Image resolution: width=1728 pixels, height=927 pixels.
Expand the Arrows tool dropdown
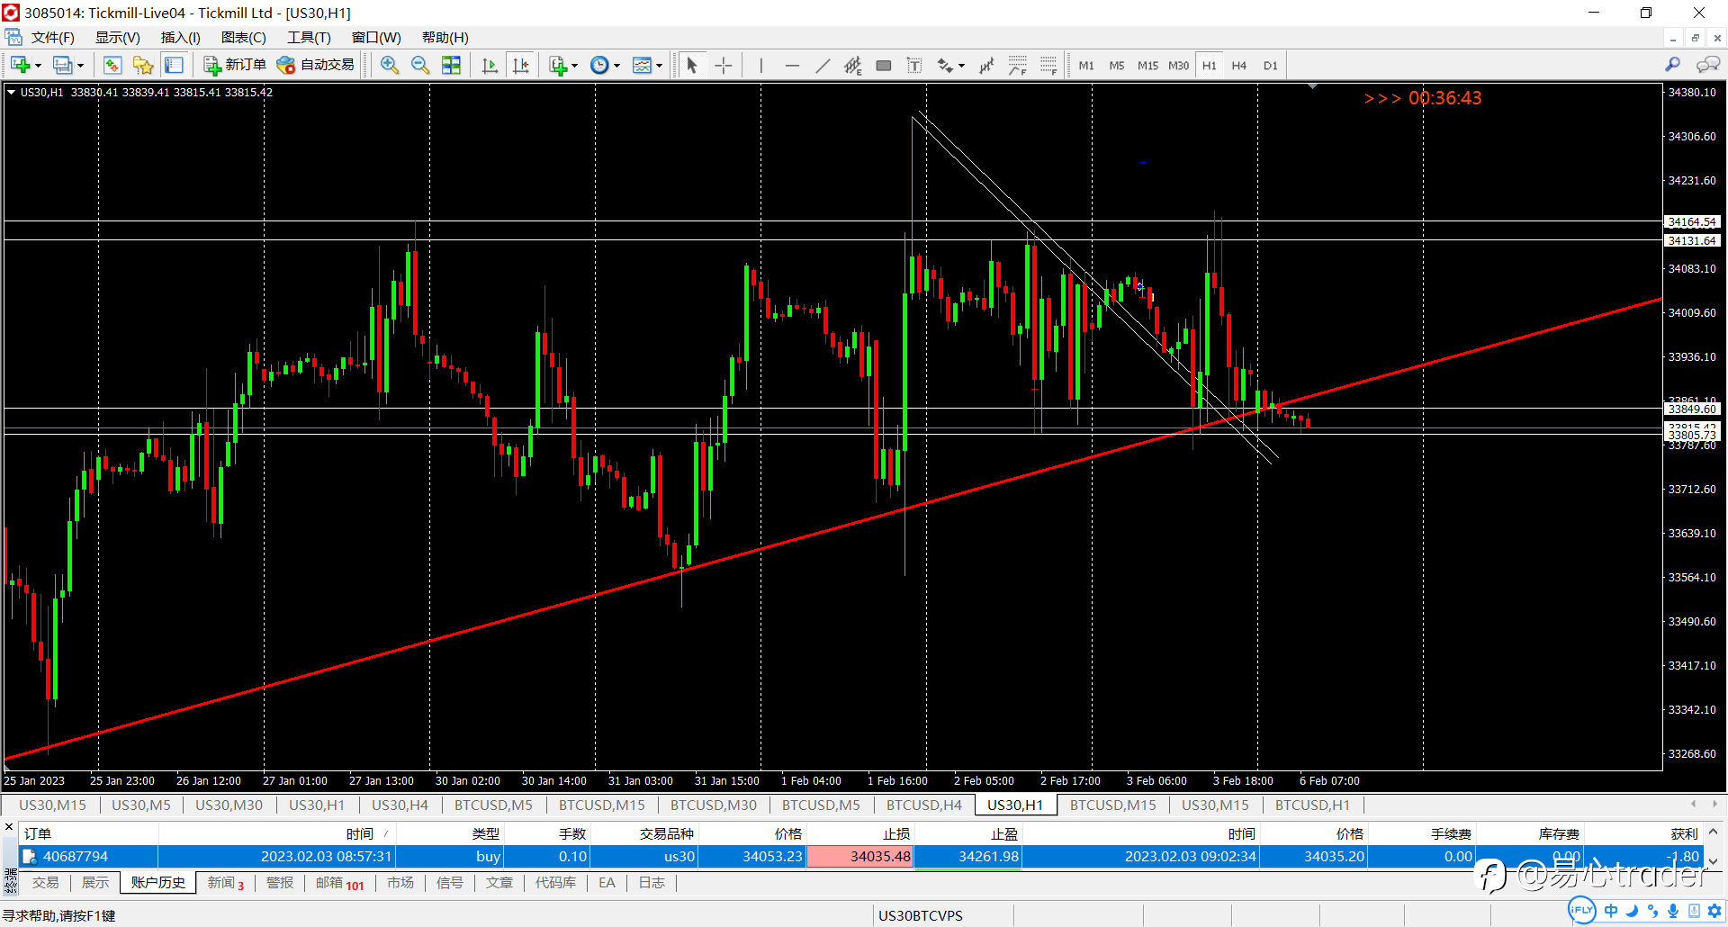961,66
